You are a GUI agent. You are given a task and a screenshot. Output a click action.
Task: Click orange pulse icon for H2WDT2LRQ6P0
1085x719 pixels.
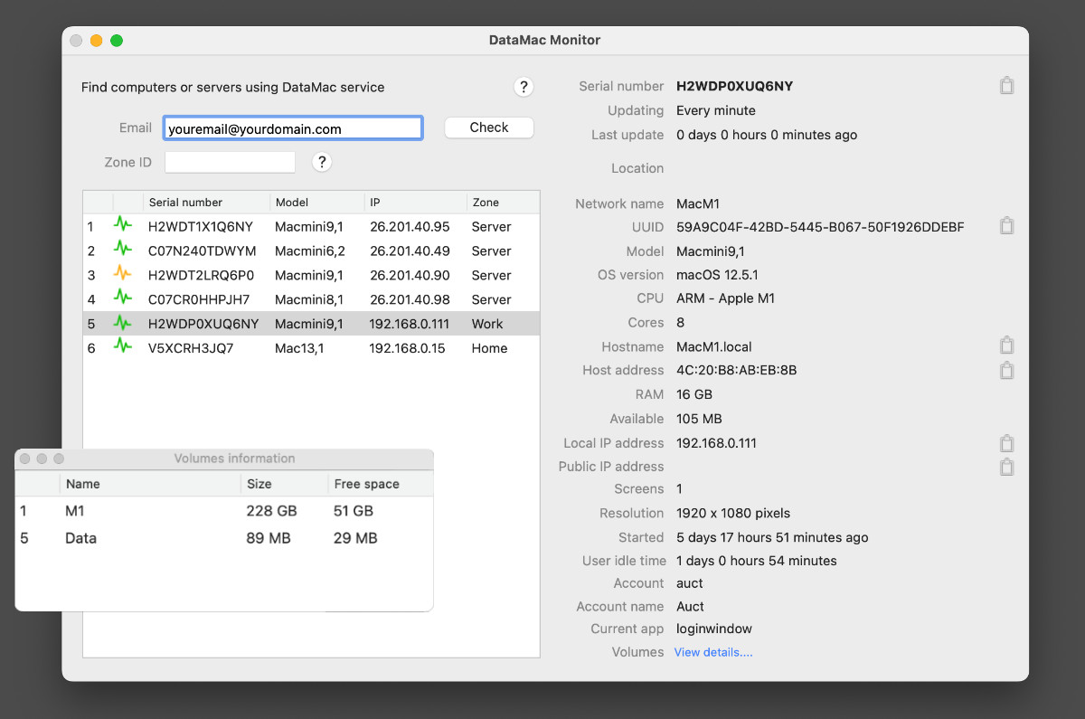tap(123, 272)
